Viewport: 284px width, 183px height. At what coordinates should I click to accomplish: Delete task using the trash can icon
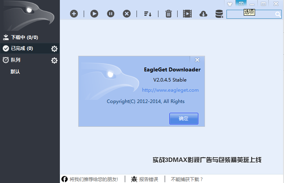(x=169, y=14)
